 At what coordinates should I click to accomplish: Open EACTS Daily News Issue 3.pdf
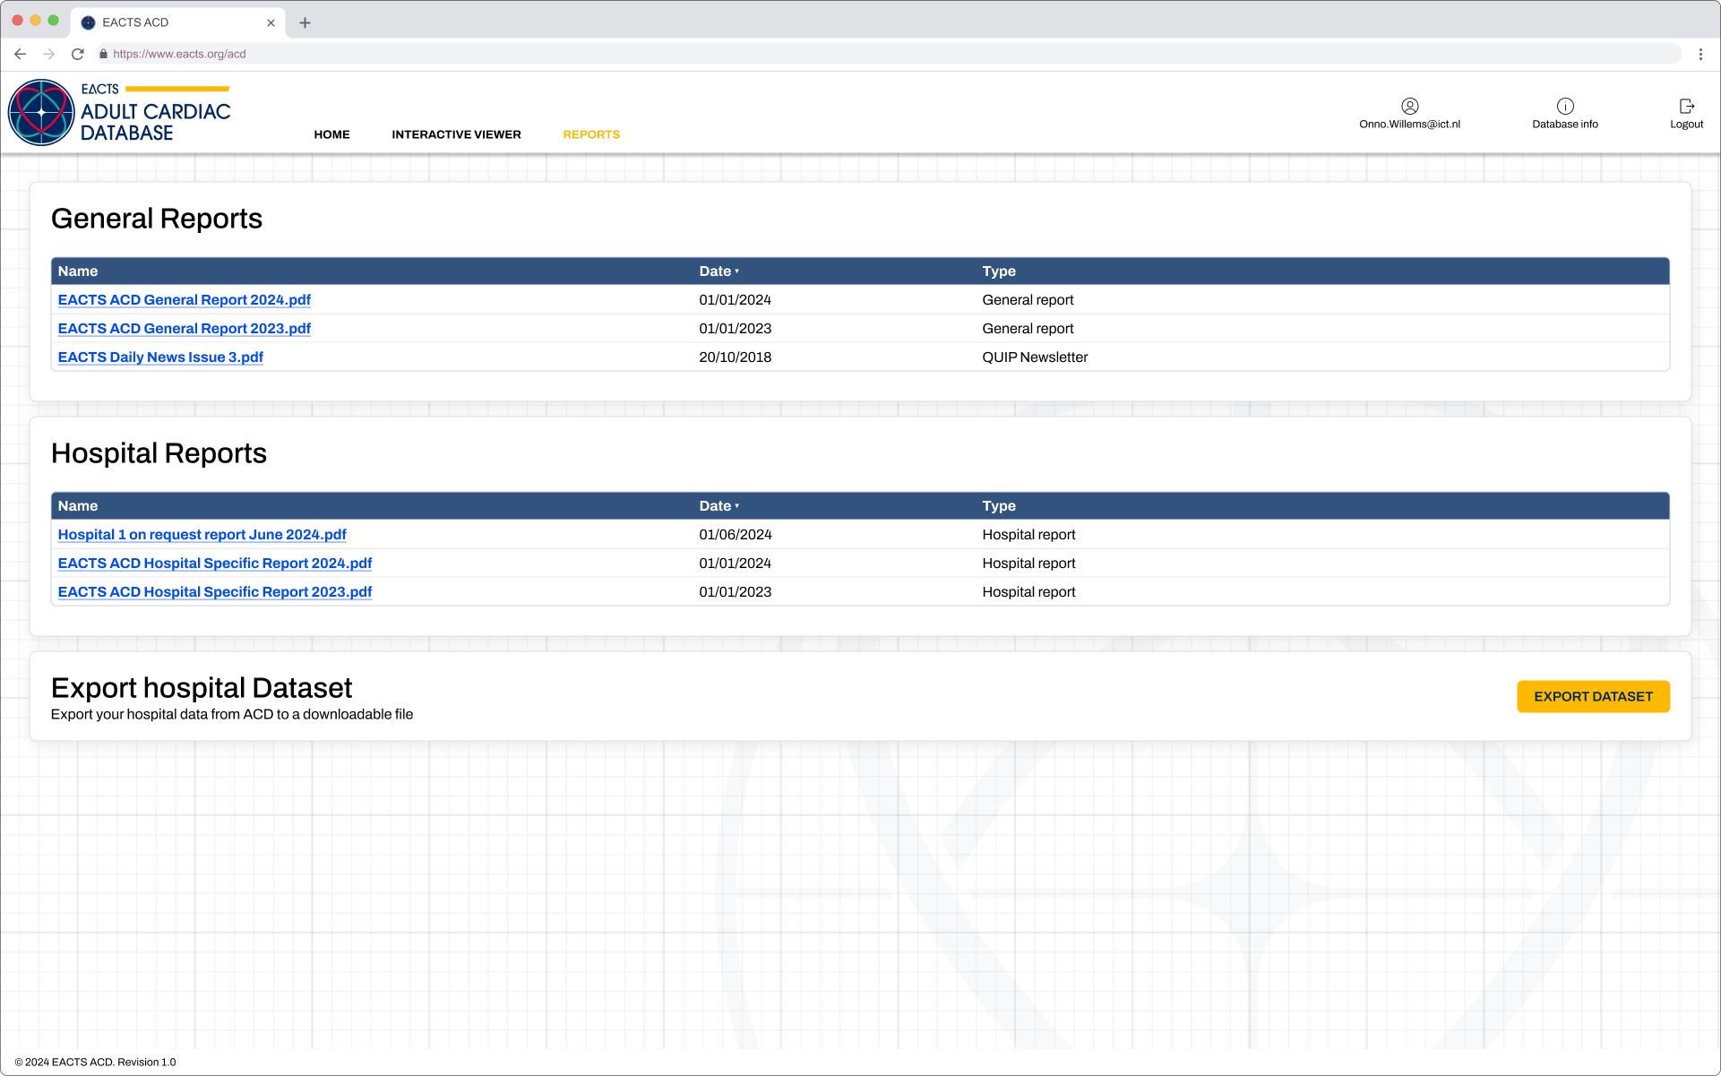point(160,357)
